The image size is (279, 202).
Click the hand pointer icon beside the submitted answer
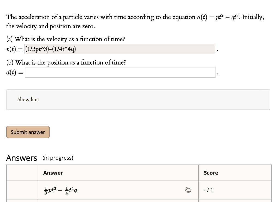(188, 190)
